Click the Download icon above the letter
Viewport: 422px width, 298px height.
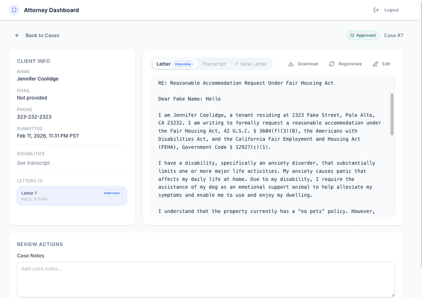[291, 64]
